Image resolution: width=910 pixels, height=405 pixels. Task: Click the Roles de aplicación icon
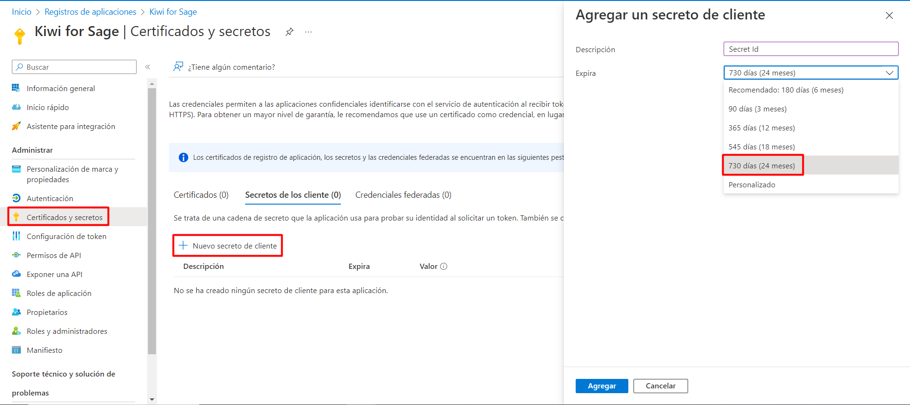(x=16, y=293)
